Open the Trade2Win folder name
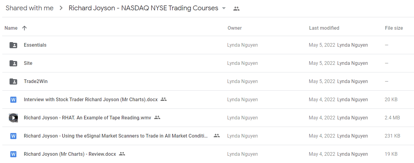The width and height of the screenshot is (414, 163). 36,81
